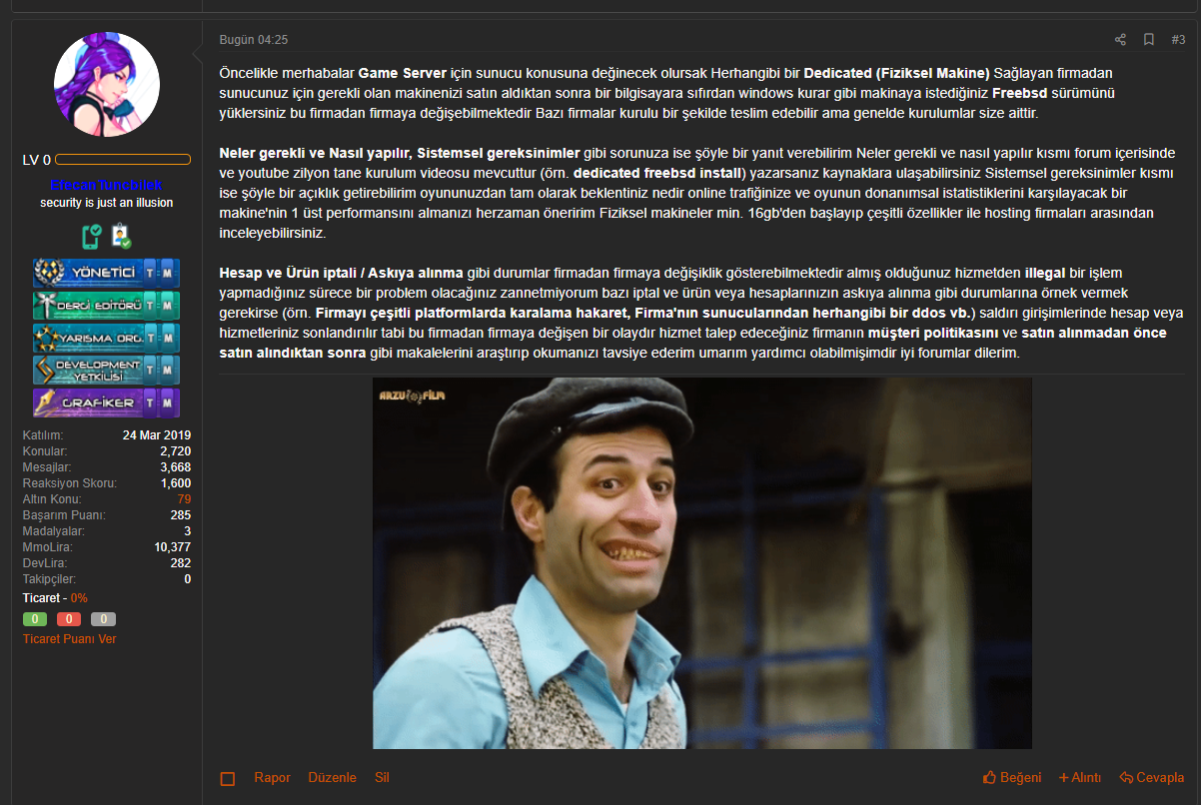Screen dimensions: 1201x805
Task: Click the Rapor link
Action: pos(272,778)
